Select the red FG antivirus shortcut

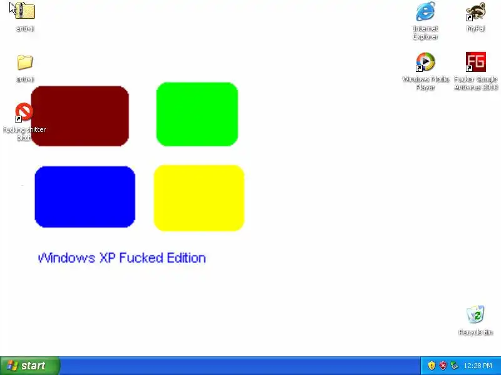tap(476, 62)
